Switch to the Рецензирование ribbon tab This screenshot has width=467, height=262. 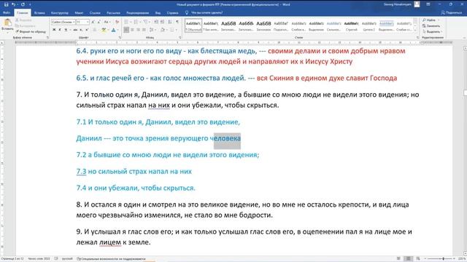(138, 13)
